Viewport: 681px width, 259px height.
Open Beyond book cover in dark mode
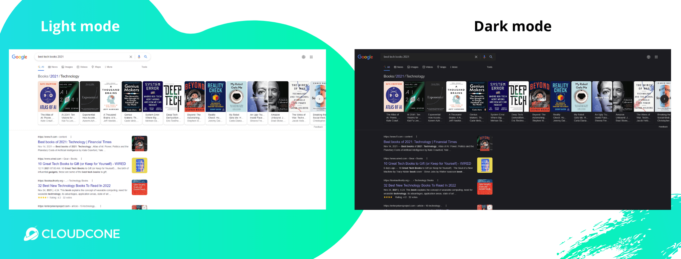pyautogui.click(x=539, y=97)
